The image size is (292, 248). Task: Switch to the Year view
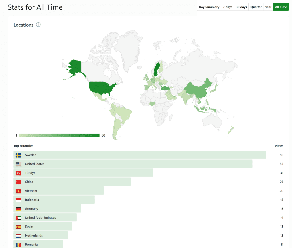pos(268,7)
